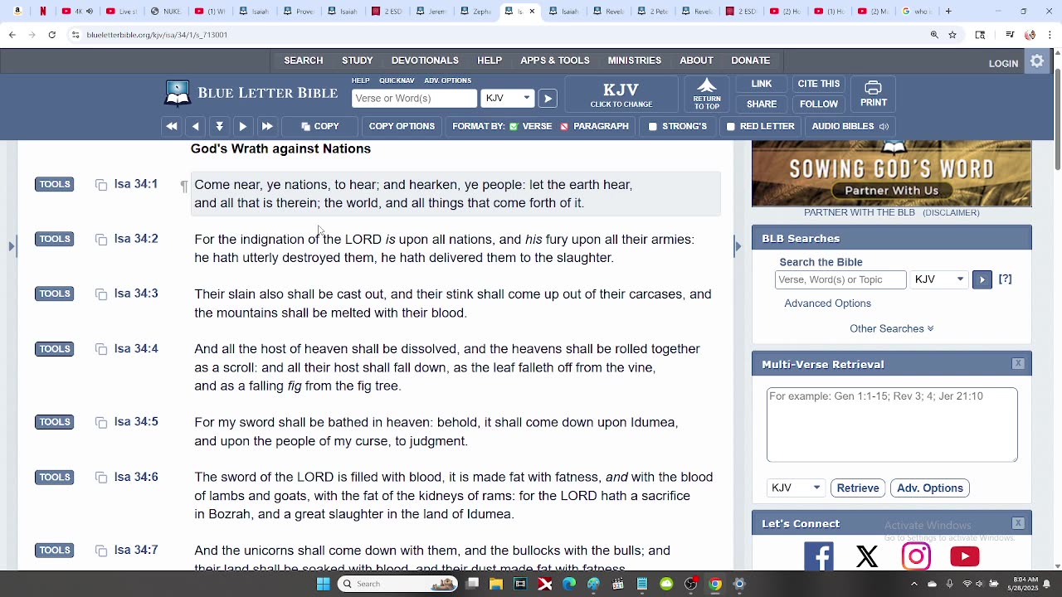Open KJV dropdown in Multi-Verse Retrieval
Image resolution: width=1062 pixels, height=597 pixels.
coord(796,488)
